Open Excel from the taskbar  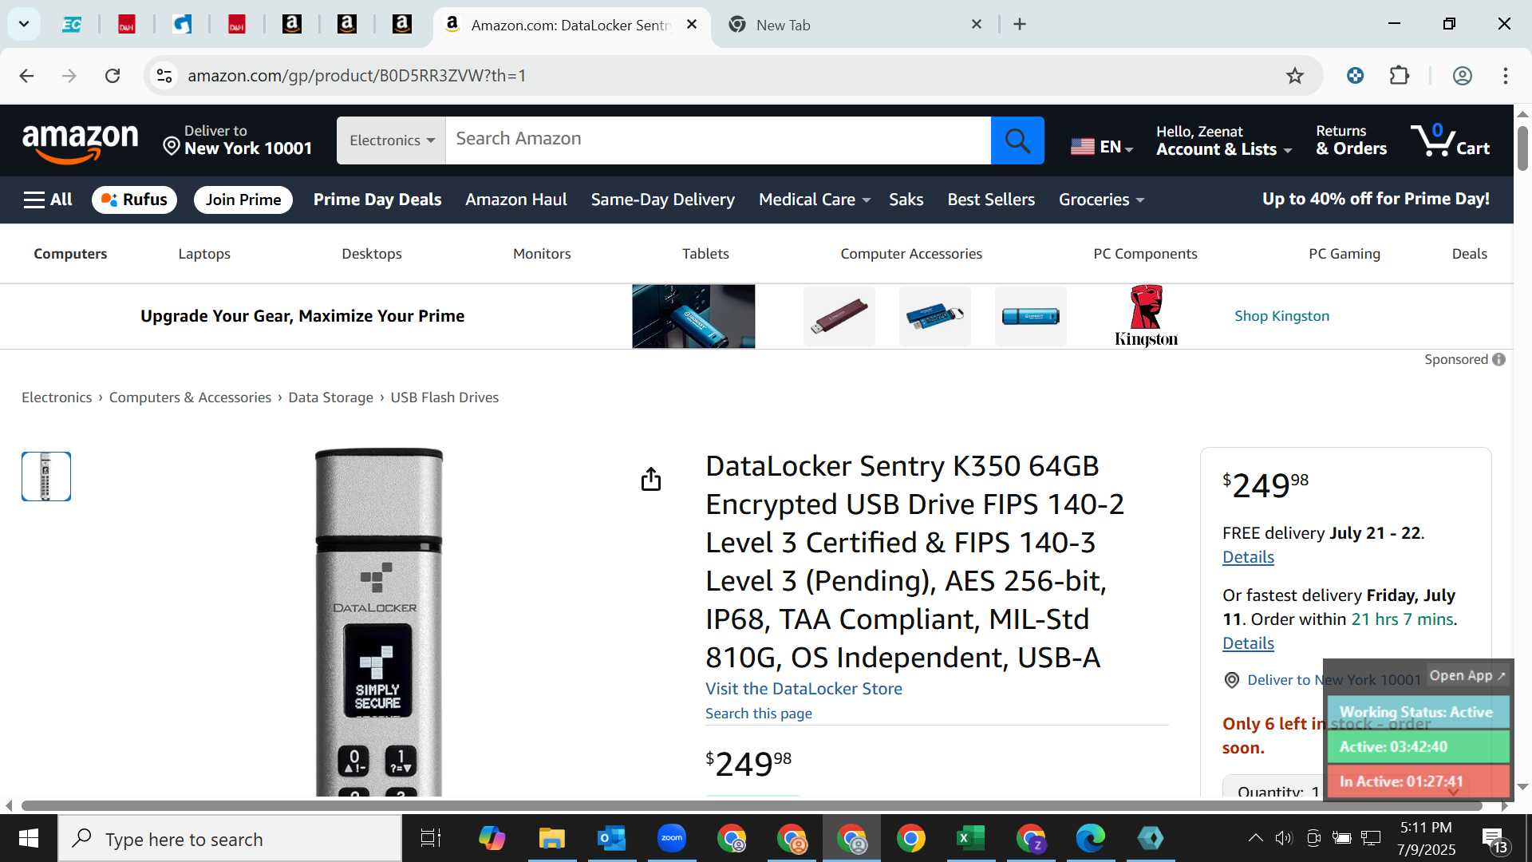(970, 838)
